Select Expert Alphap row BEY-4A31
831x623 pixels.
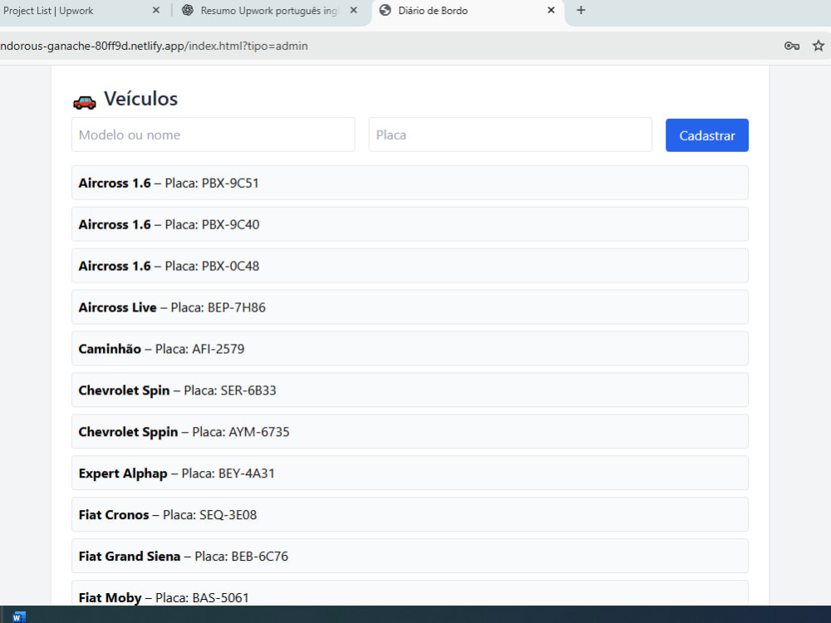pyautogui.click(x=410, y=473)
